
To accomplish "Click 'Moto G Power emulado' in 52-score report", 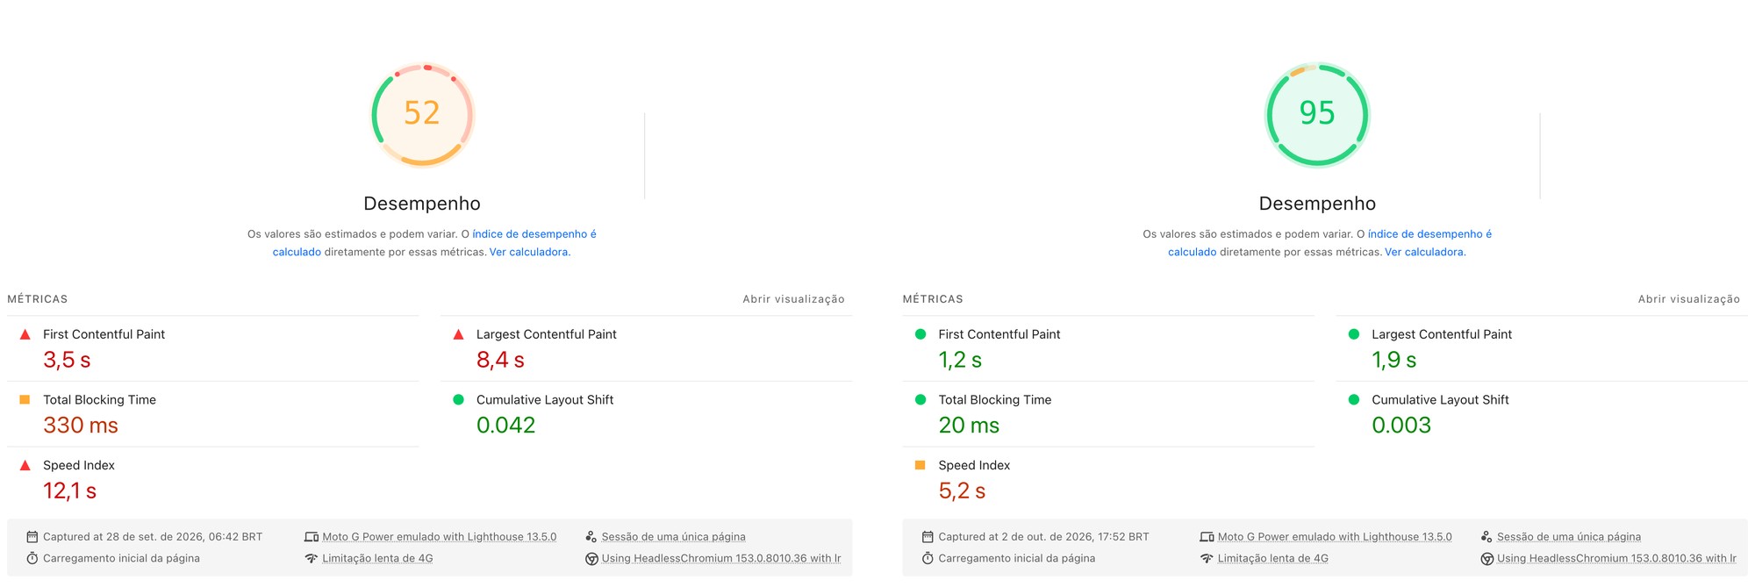I will pos(440,537).
